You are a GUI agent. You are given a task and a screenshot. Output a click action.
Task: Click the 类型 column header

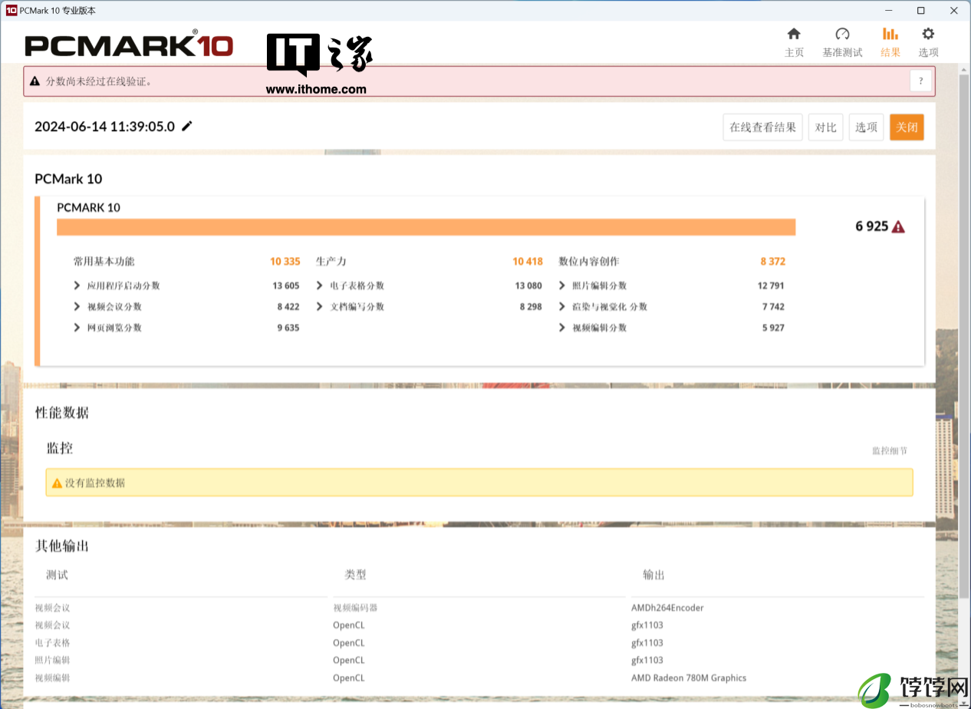355,575
